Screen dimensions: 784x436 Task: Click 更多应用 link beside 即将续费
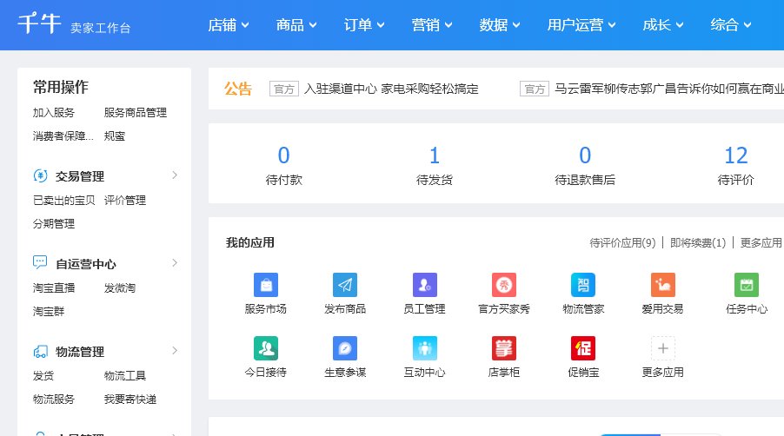(x=761, y=242)
